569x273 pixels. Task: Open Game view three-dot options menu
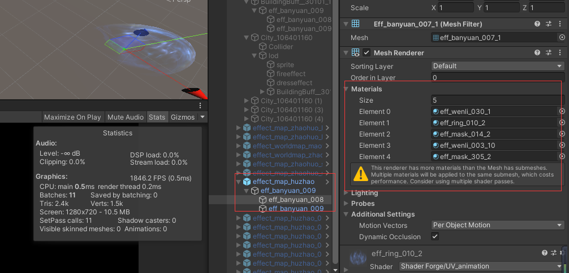pos(200,105)
